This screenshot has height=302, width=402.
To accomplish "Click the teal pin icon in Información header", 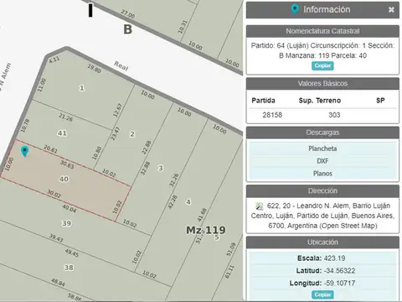I will point(295,9).
